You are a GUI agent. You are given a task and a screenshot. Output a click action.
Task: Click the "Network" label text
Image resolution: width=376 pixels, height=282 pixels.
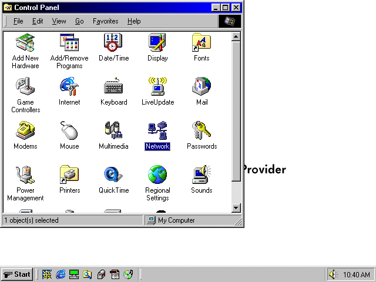coord(157,146)
